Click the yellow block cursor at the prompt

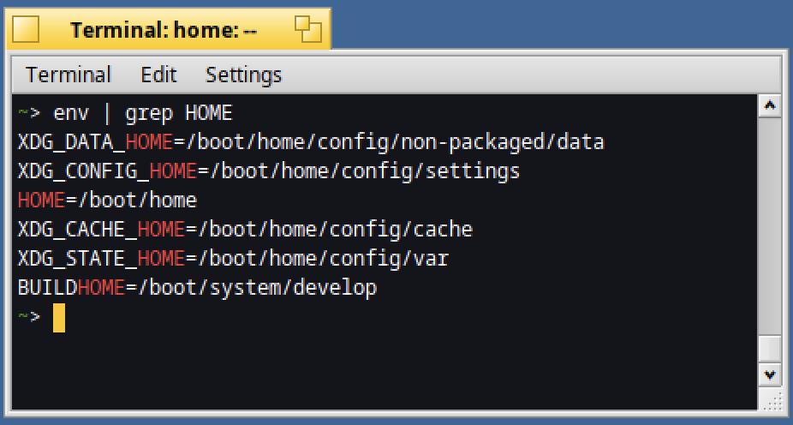pyautogui.click(x=59, y=318)
